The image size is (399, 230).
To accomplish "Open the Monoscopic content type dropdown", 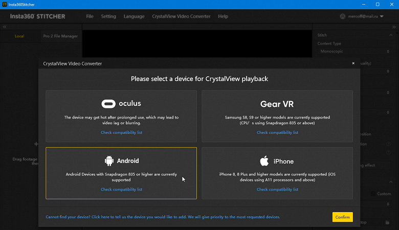I will click(353, 51).
